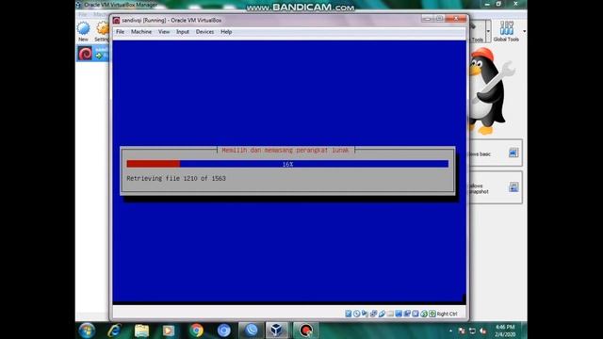This screenshot has height=339, width=603.
Task: Open the Devices menu in VM window
Action: pos(204,32)
